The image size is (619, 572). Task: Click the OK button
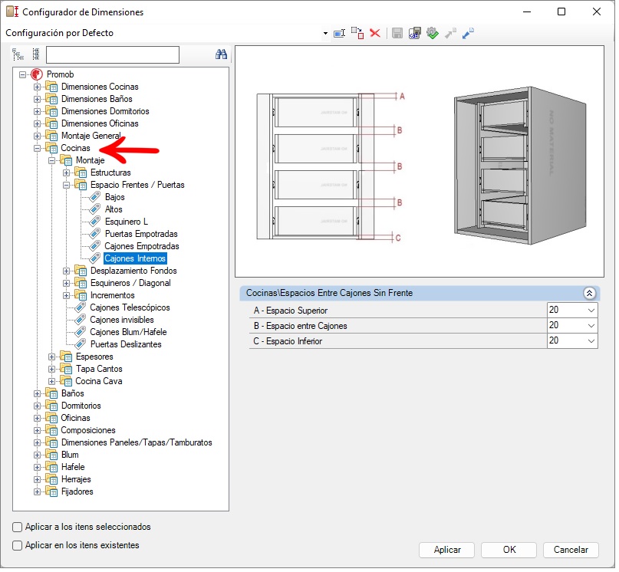click(509, 550)
